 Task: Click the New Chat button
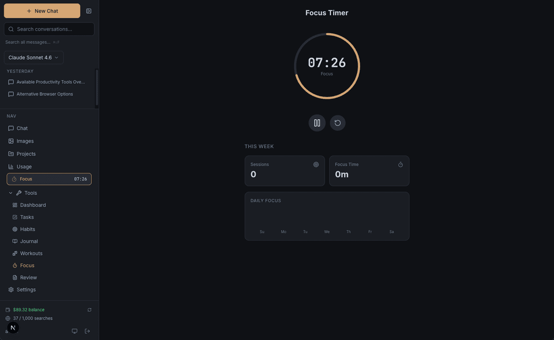tap(42, 11)
